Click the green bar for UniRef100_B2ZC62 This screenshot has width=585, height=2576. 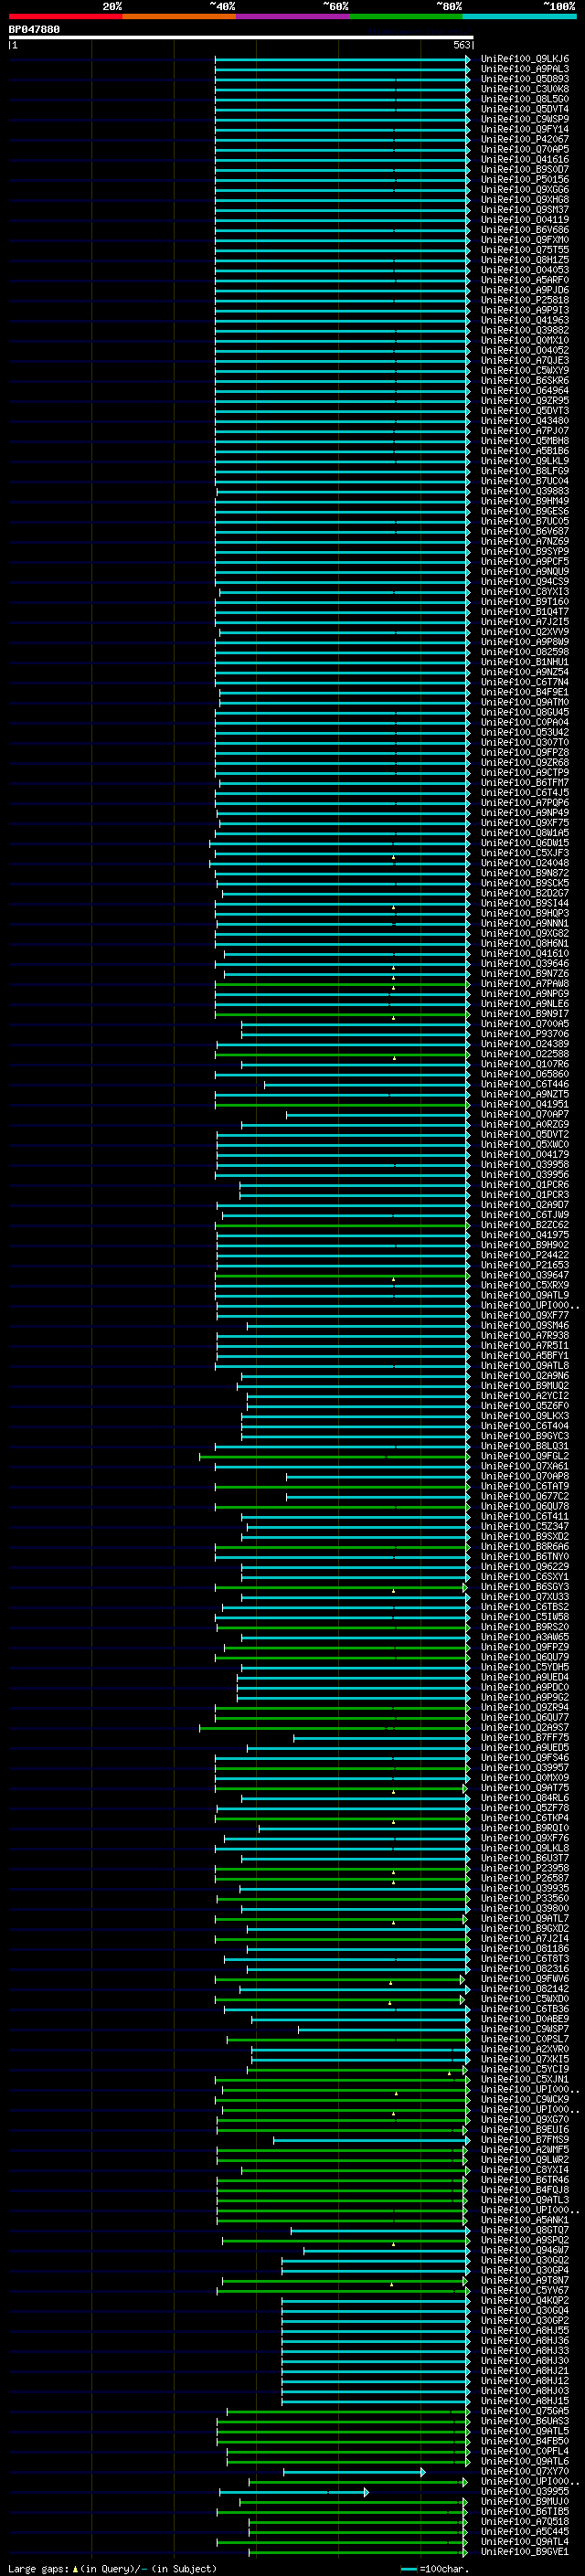[x=343, y=1225]
